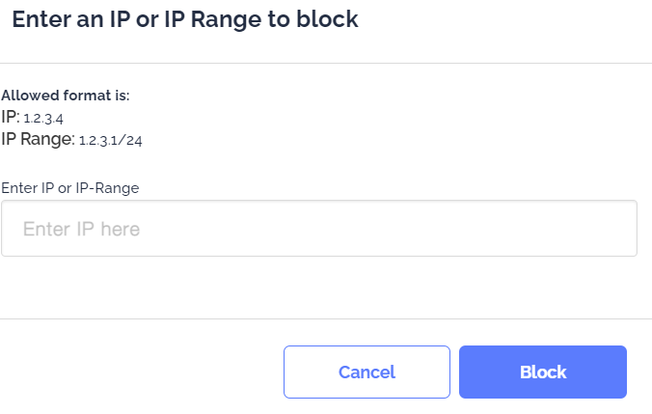Click the Block button
Image resolution: width=652 pixels, height=414 pixels.
point(543,372)
